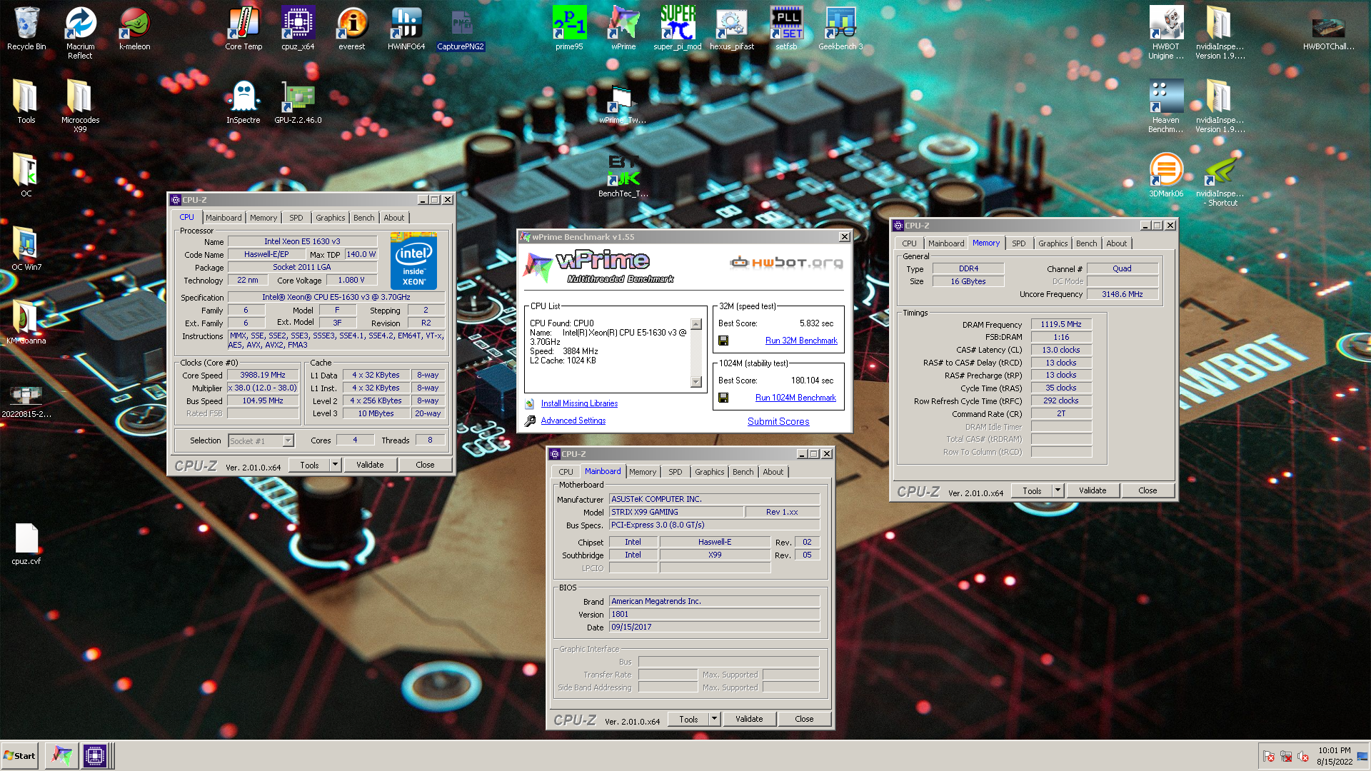Click the BIOS date value 09/15/2017
This screenshot has height=771, width=1371.
click(714, 627)
